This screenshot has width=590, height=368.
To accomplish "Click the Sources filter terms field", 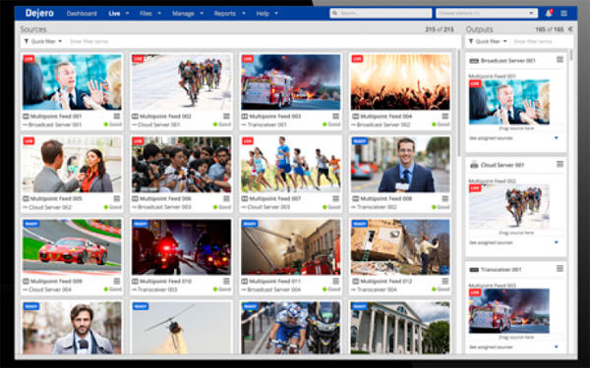I will coord(264,41).
